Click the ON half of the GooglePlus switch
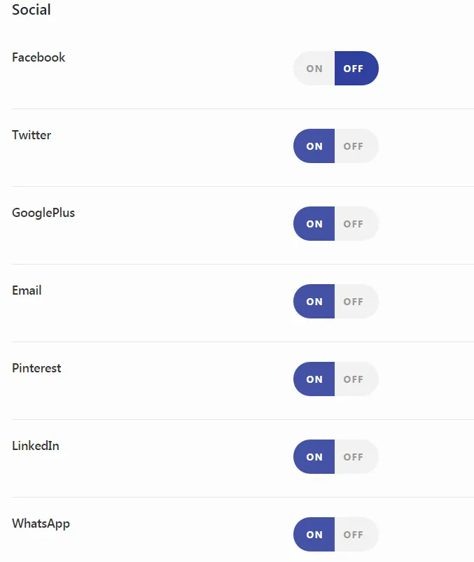 pyautogui.click(x=314, y=224)
